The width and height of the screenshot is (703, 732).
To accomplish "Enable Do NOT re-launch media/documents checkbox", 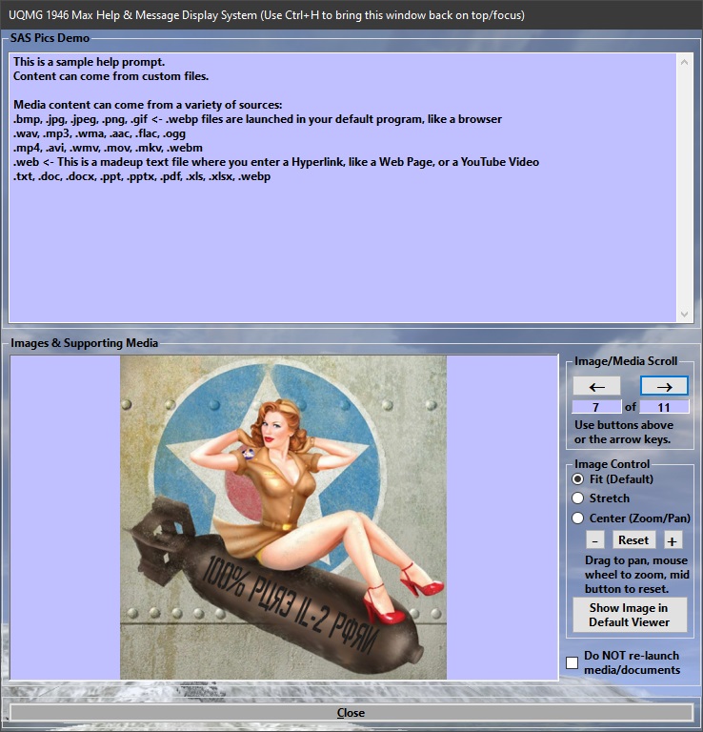I will (x=572, y=663).
